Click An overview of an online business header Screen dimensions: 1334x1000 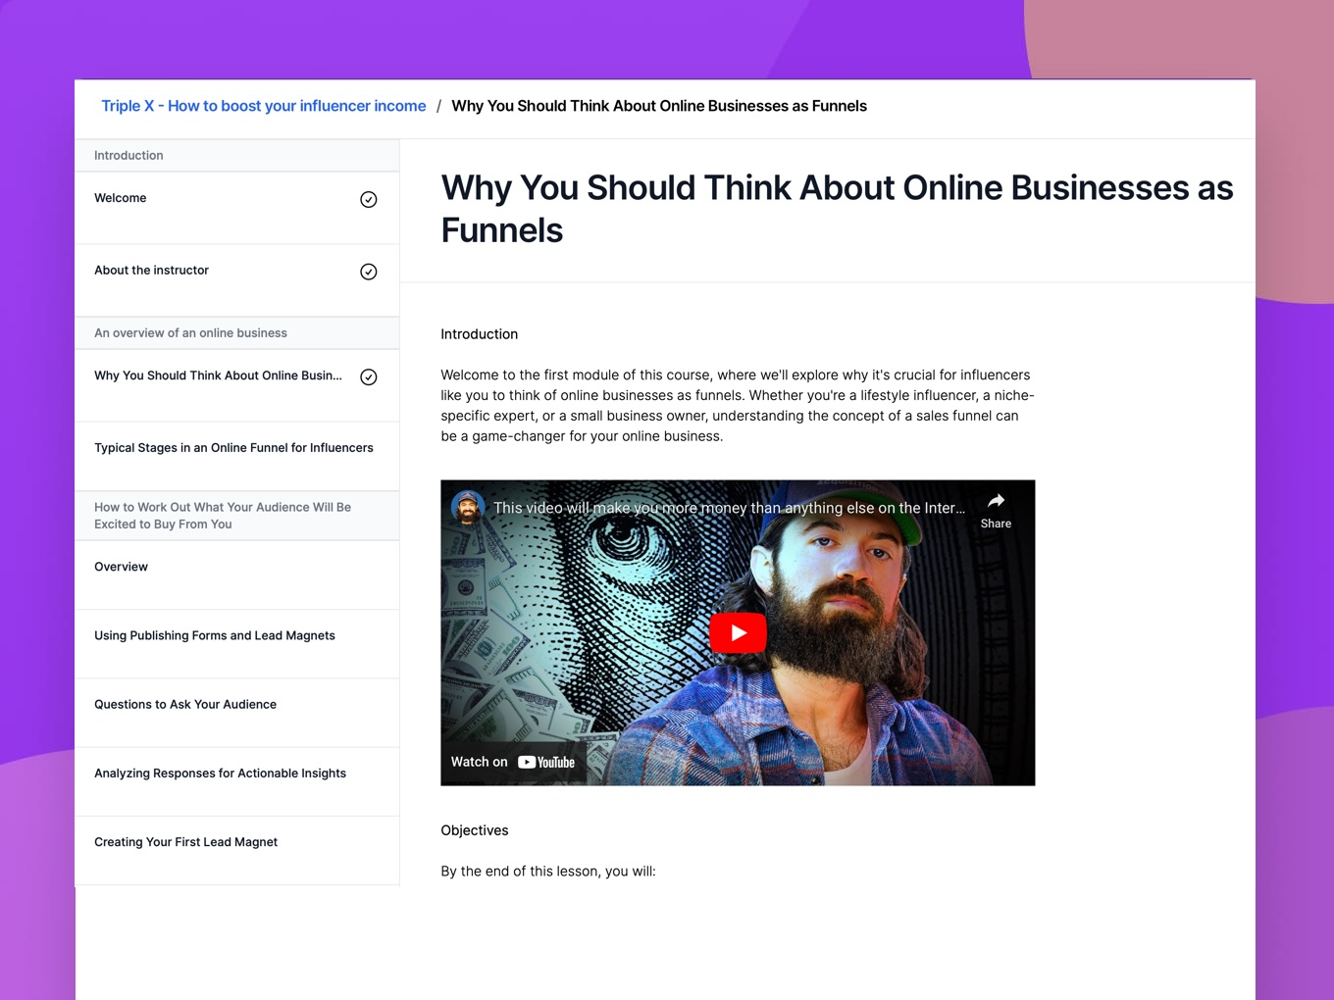point(191,333)
